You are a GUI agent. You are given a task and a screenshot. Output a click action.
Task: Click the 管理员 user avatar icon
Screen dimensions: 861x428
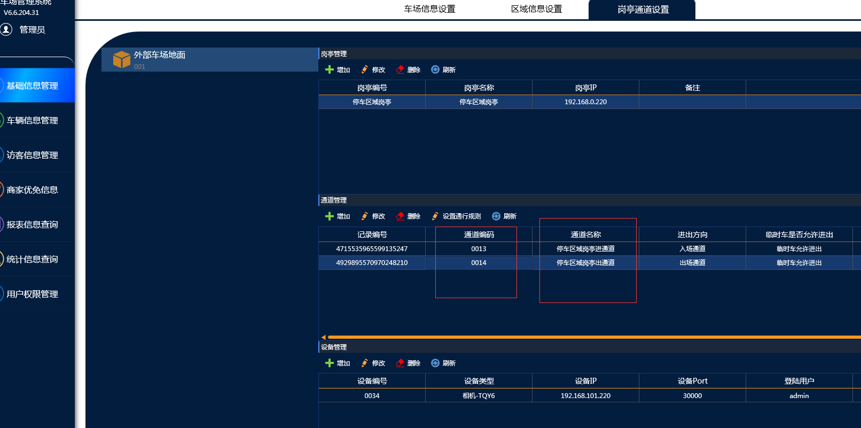(x=6, y=29)
